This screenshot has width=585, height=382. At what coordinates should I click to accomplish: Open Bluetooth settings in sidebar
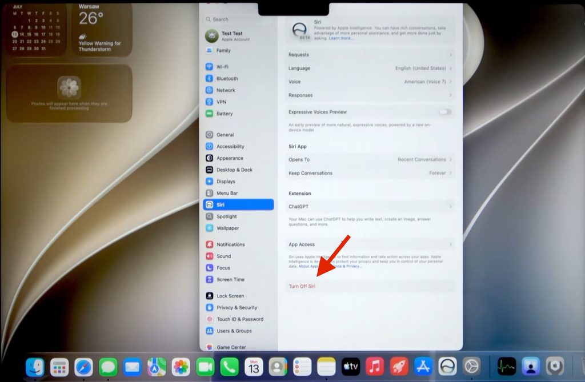point(239,78)
